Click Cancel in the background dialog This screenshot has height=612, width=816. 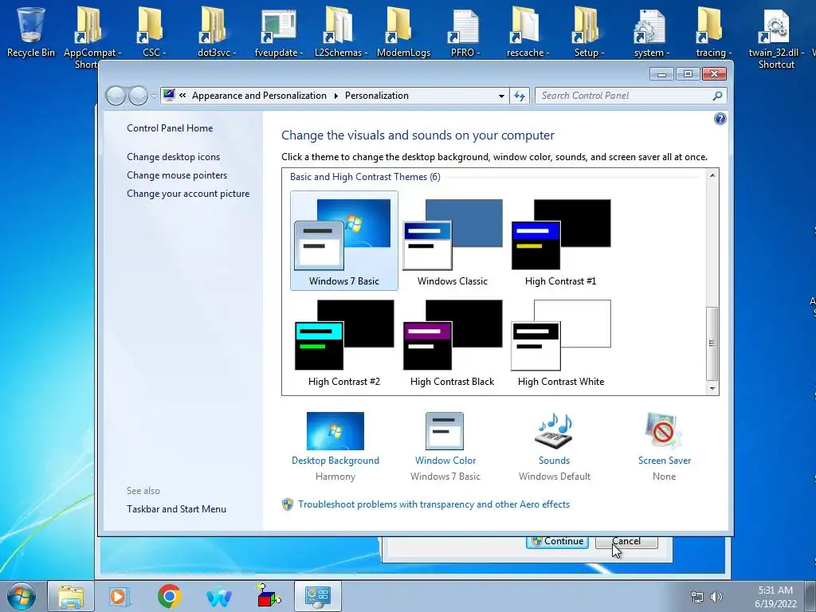(626, 542)
